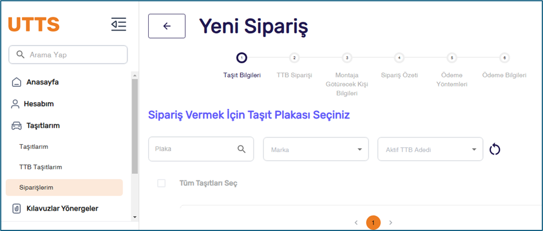Click the Hesabım person icon
Screen dimensions: 543x231
pyautogui.click(x=16, y=104)
